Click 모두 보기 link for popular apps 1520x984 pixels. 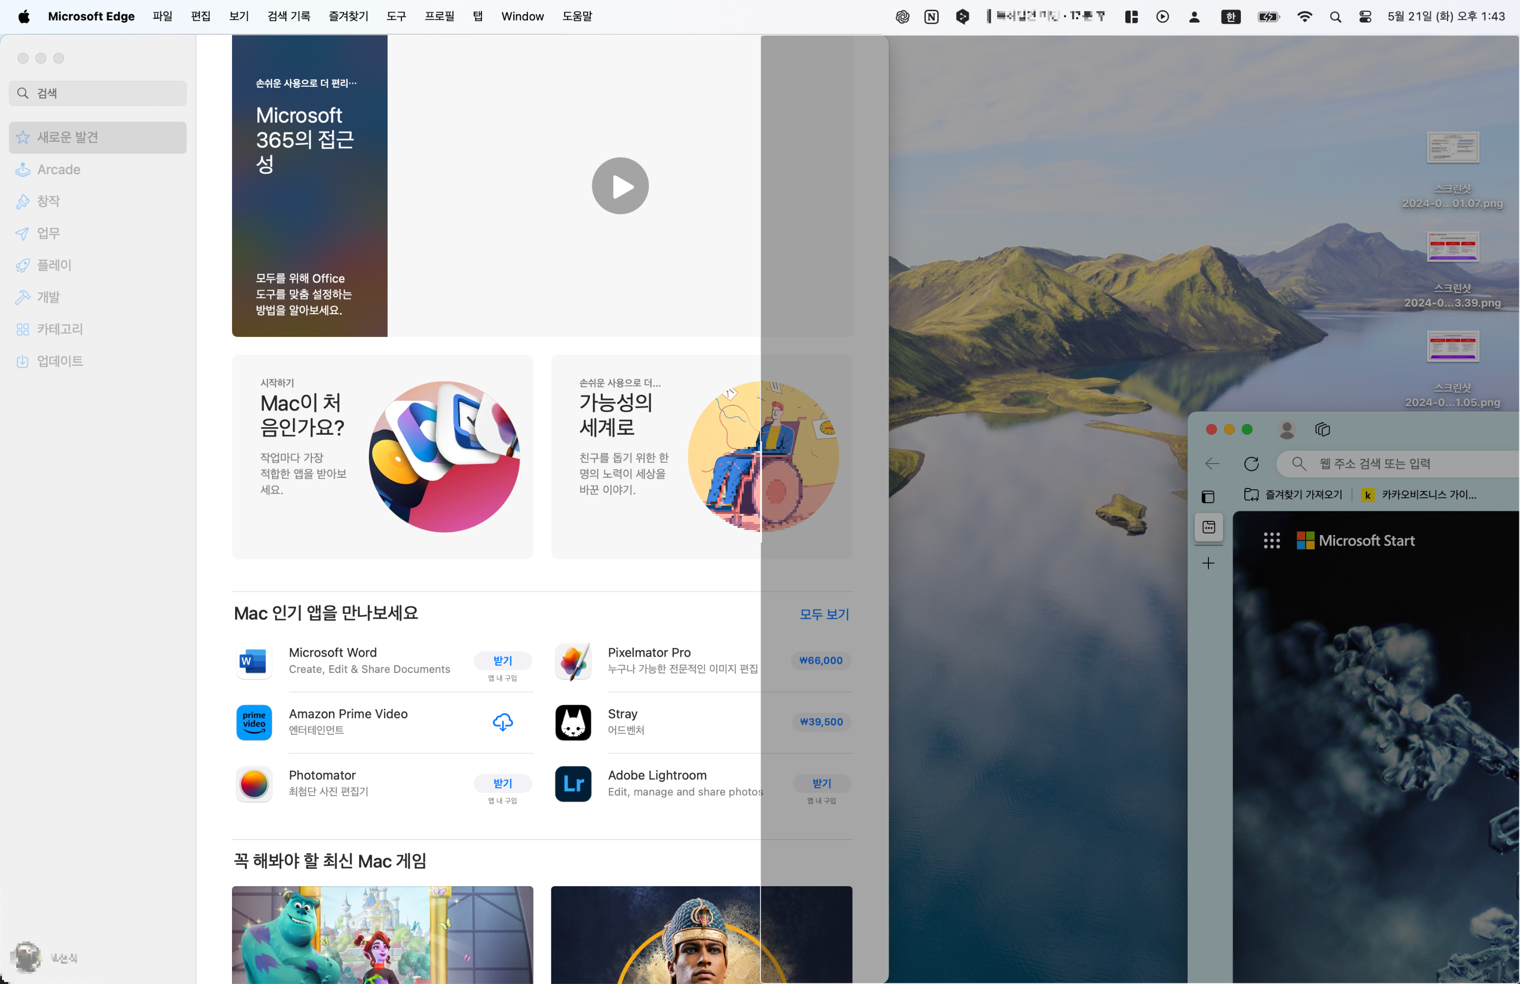pos(824,614)
